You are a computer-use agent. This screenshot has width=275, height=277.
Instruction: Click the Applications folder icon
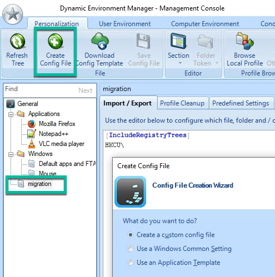click(x=21, y=114)
